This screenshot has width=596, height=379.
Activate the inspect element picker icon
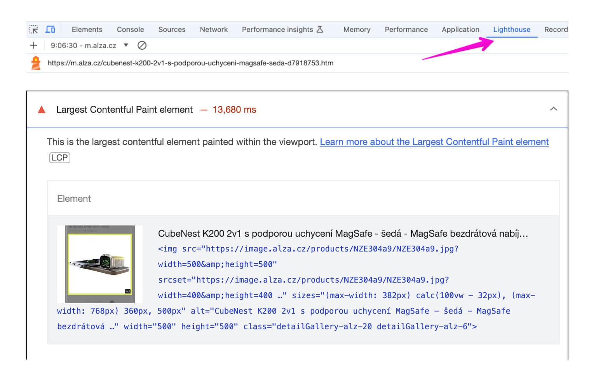pos(34,30)
